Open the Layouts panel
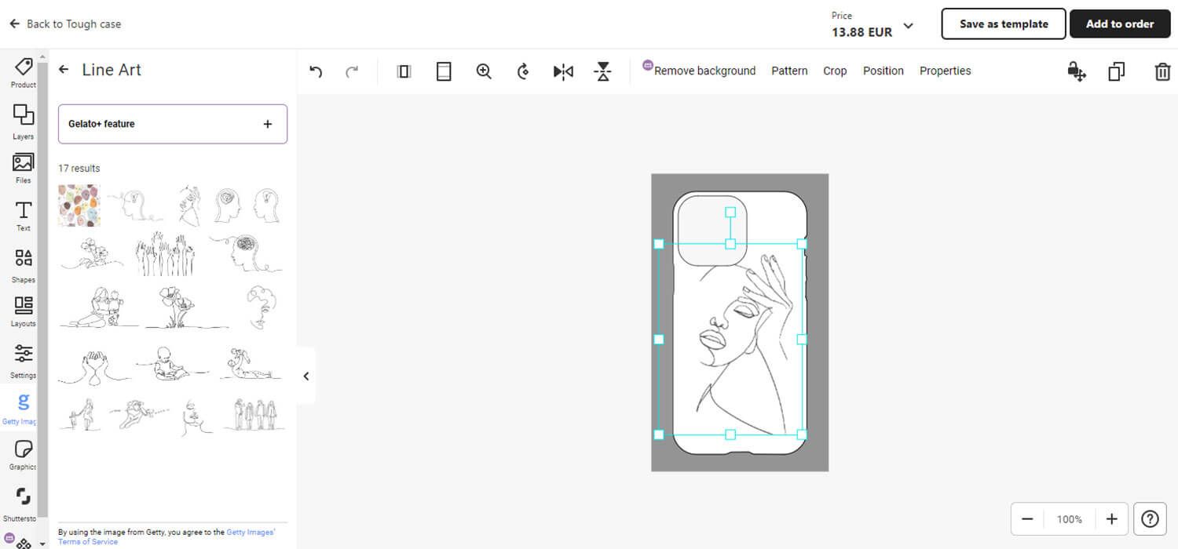Screen dimensions: 1178x549 tap(23, 311)
